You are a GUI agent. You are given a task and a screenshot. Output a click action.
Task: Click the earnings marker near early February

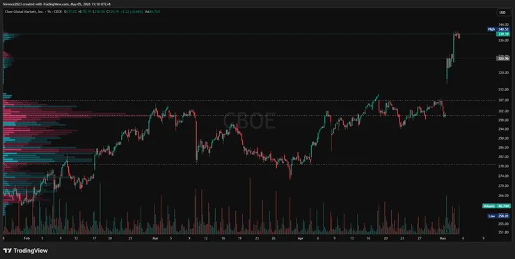coord(54,231)
